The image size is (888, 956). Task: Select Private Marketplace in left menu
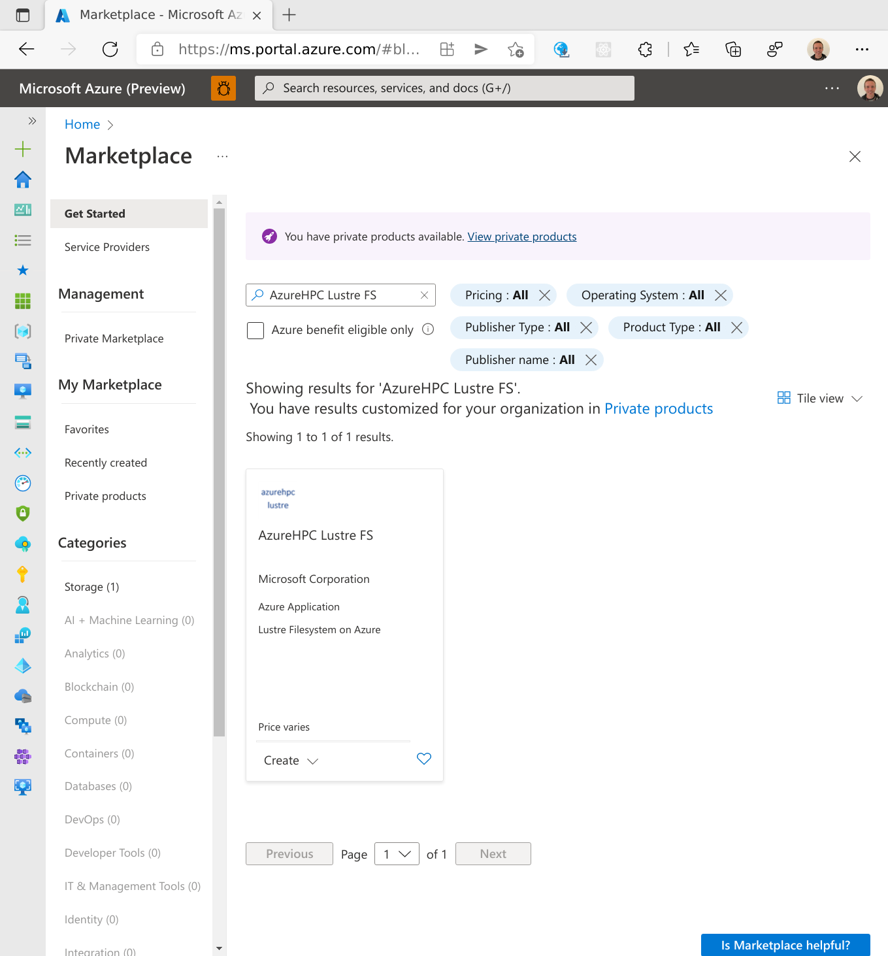(114, 338)
